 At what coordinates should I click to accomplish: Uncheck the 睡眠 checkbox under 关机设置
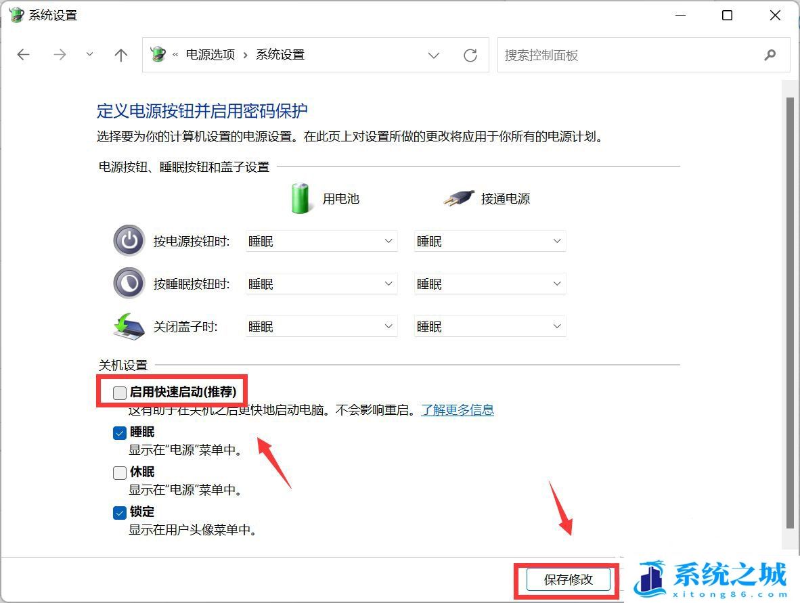pyautogui.click(x=119, y=432)
